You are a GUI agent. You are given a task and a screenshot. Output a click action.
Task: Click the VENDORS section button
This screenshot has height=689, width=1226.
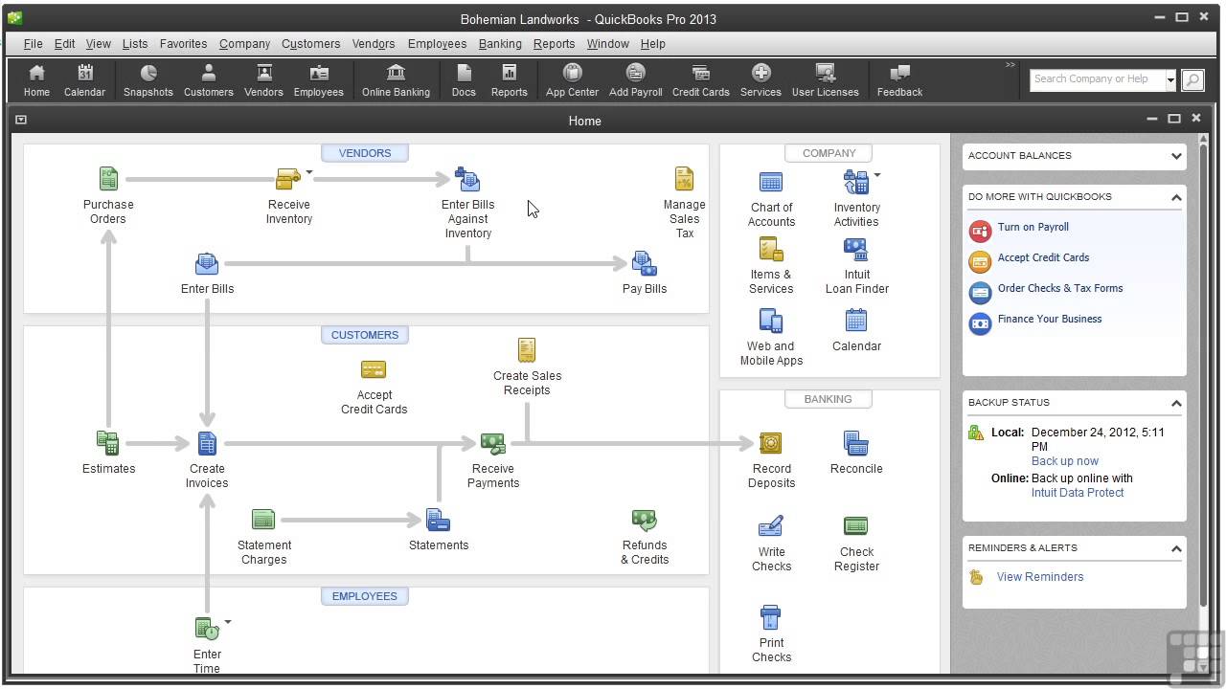(x=365, y=153)
